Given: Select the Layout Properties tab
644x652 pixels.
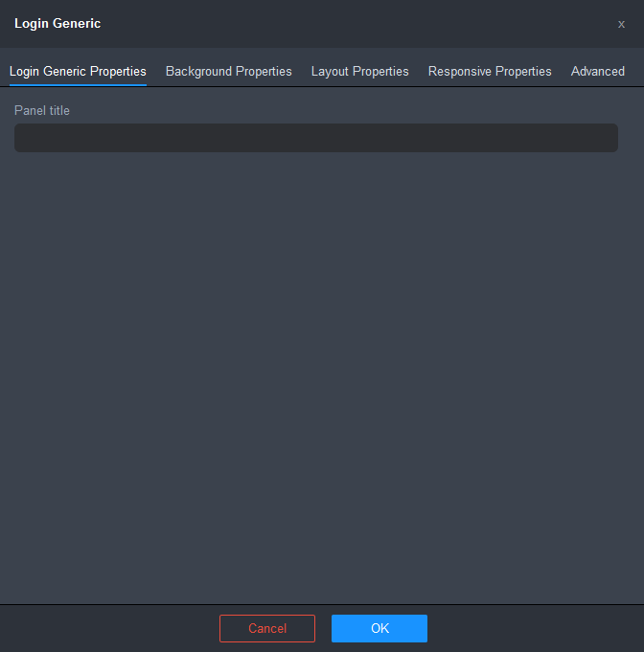Looking at the screenshot, I should click(x=360, y=72).
